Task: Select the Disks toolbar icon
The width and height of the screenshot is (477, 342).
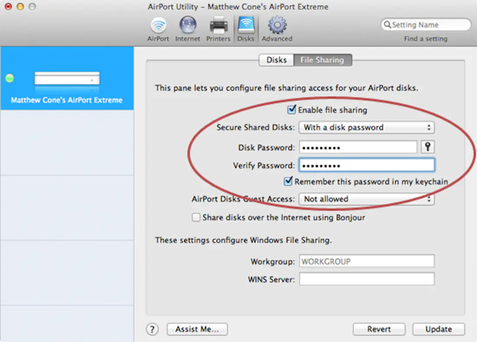Action: click(246, 25)
